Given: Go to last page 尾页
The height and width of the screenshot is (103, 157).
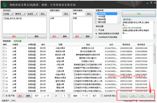Looking at the screenshot, I should click(x=95, y=96).
